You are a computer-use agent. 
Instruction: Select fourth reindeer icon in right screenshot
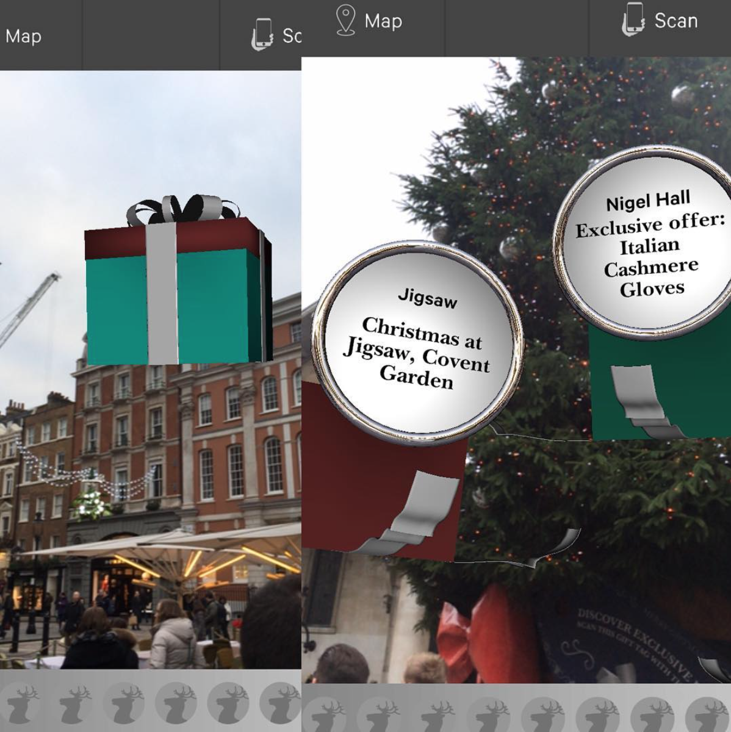pyautogui.click(x=488, y=715)
